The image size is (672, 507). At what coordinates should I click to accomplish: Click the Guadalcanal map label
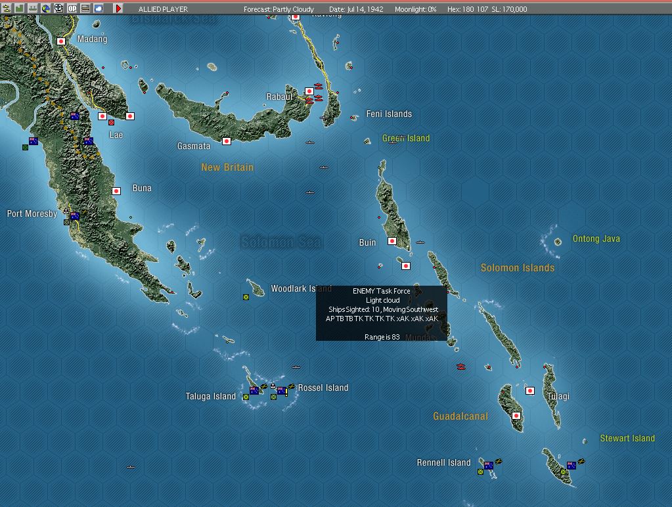pos(460,416)
